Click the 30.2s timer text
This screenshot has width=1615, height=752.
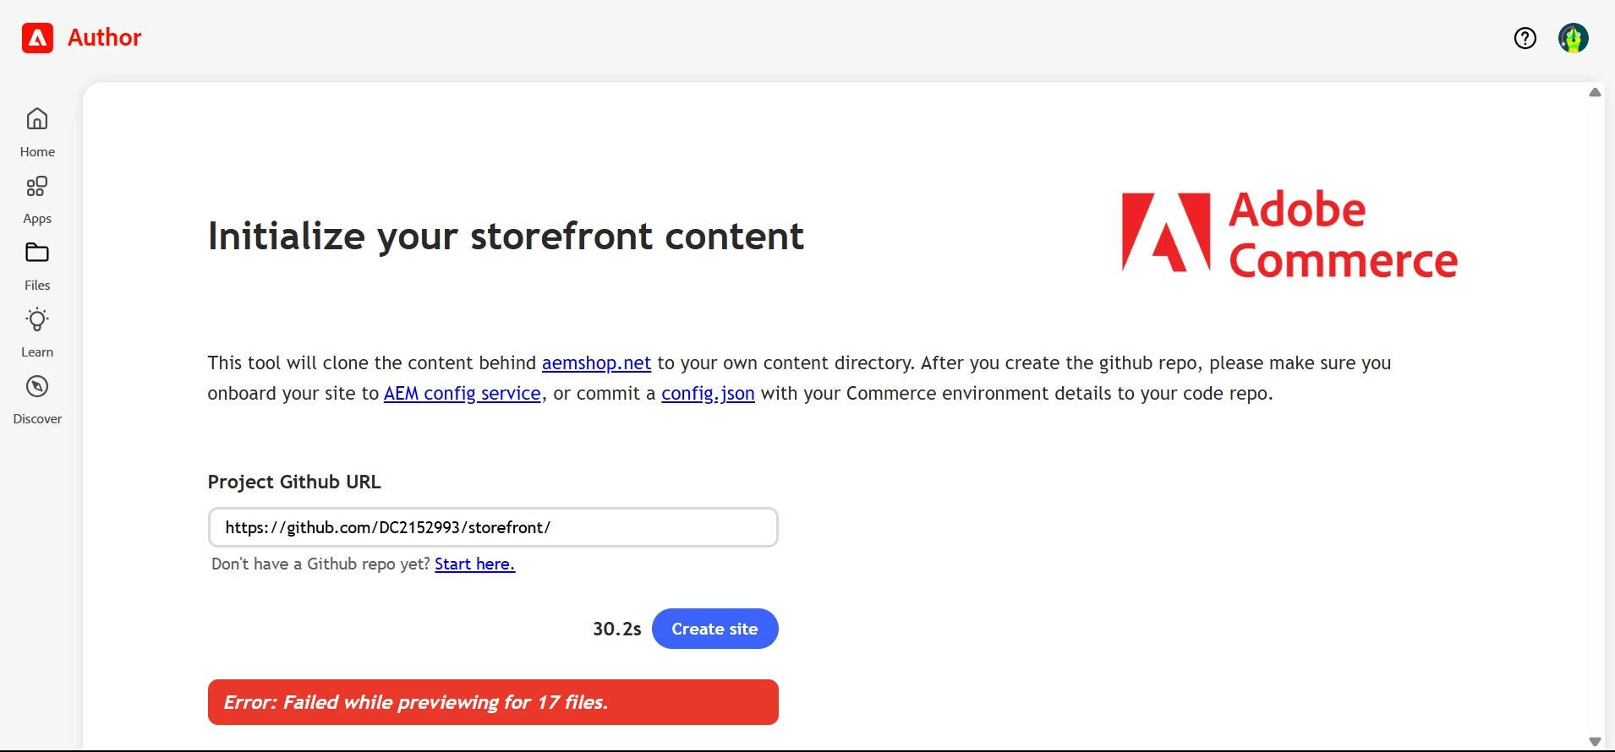point(617,629)
